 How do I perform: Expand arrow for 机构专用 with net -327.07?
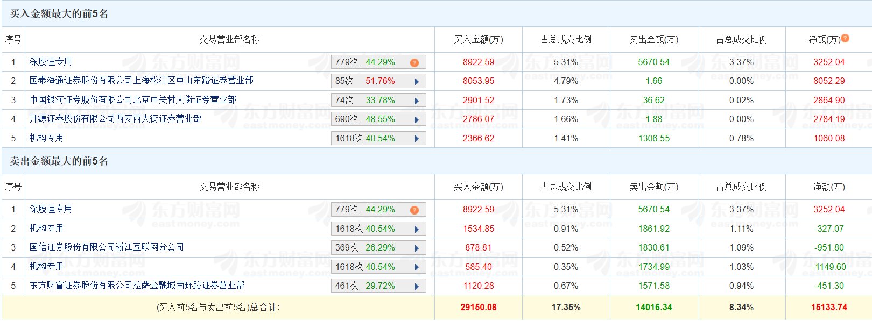[x=416, y=229]
